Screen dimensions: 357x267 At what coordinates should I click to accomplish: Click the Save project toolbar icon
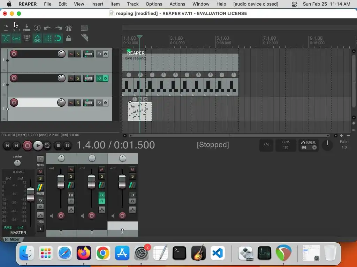(x=26, y=28)
